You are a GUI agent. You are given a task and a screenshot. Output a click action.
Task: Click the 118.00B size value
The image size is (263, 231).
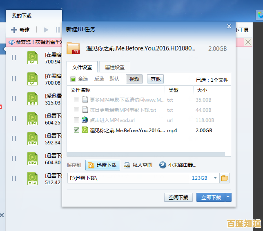[x=205, y=120]
